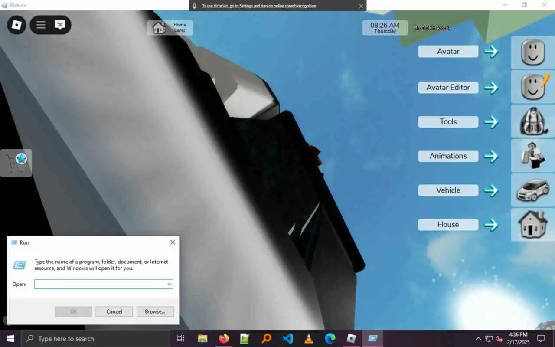Open the Roblox logo menu

[x=16, y=25]
